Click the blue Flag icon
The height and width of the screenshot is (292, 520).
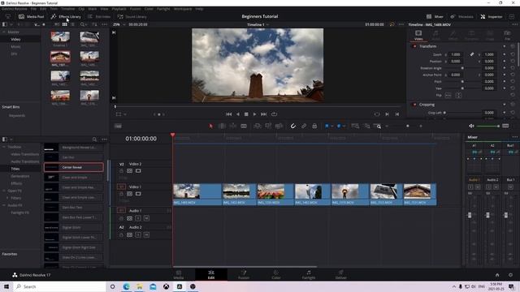(327, 127)
